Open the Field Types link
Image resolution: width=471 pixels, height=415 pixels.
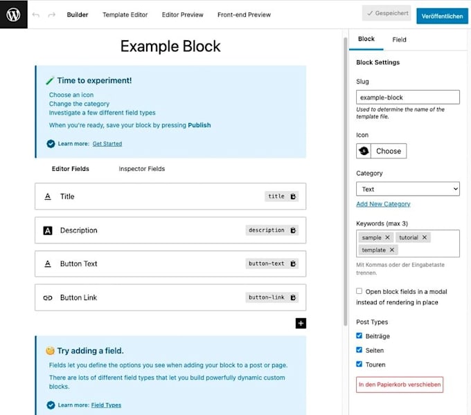(x=107, y=405)
